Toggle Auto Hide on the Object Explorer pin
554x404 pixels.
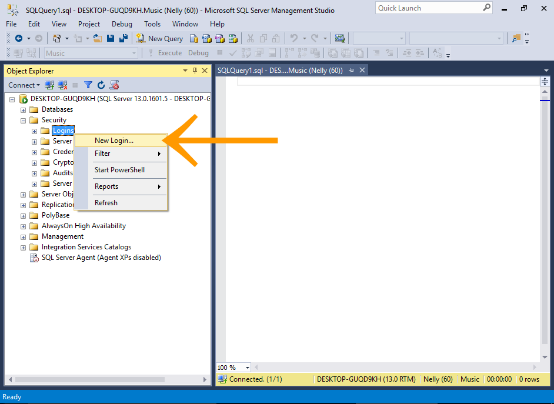[x=194, y=70]
